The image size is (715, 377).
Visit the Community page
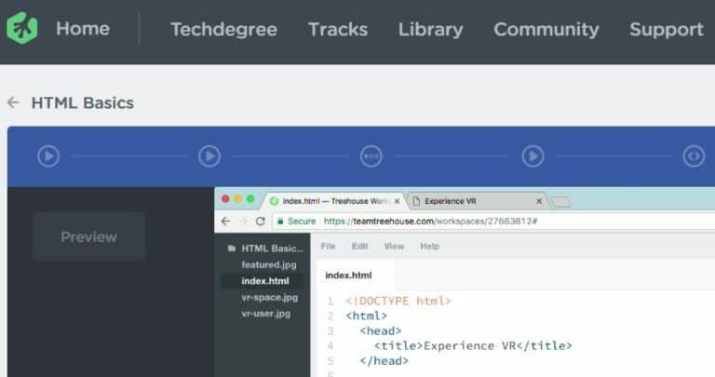click(x=546, y=30)
